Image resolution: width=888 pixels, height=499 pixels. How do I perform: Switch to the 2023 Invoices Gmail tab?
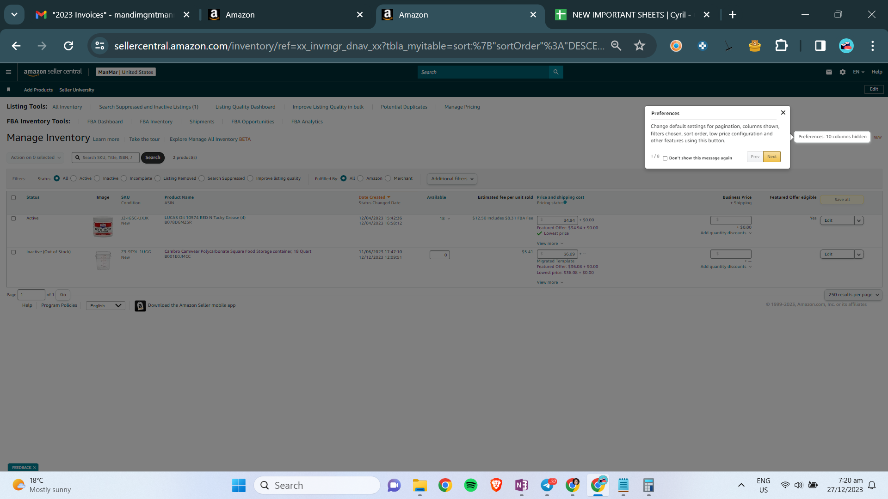tap(113, 15)
